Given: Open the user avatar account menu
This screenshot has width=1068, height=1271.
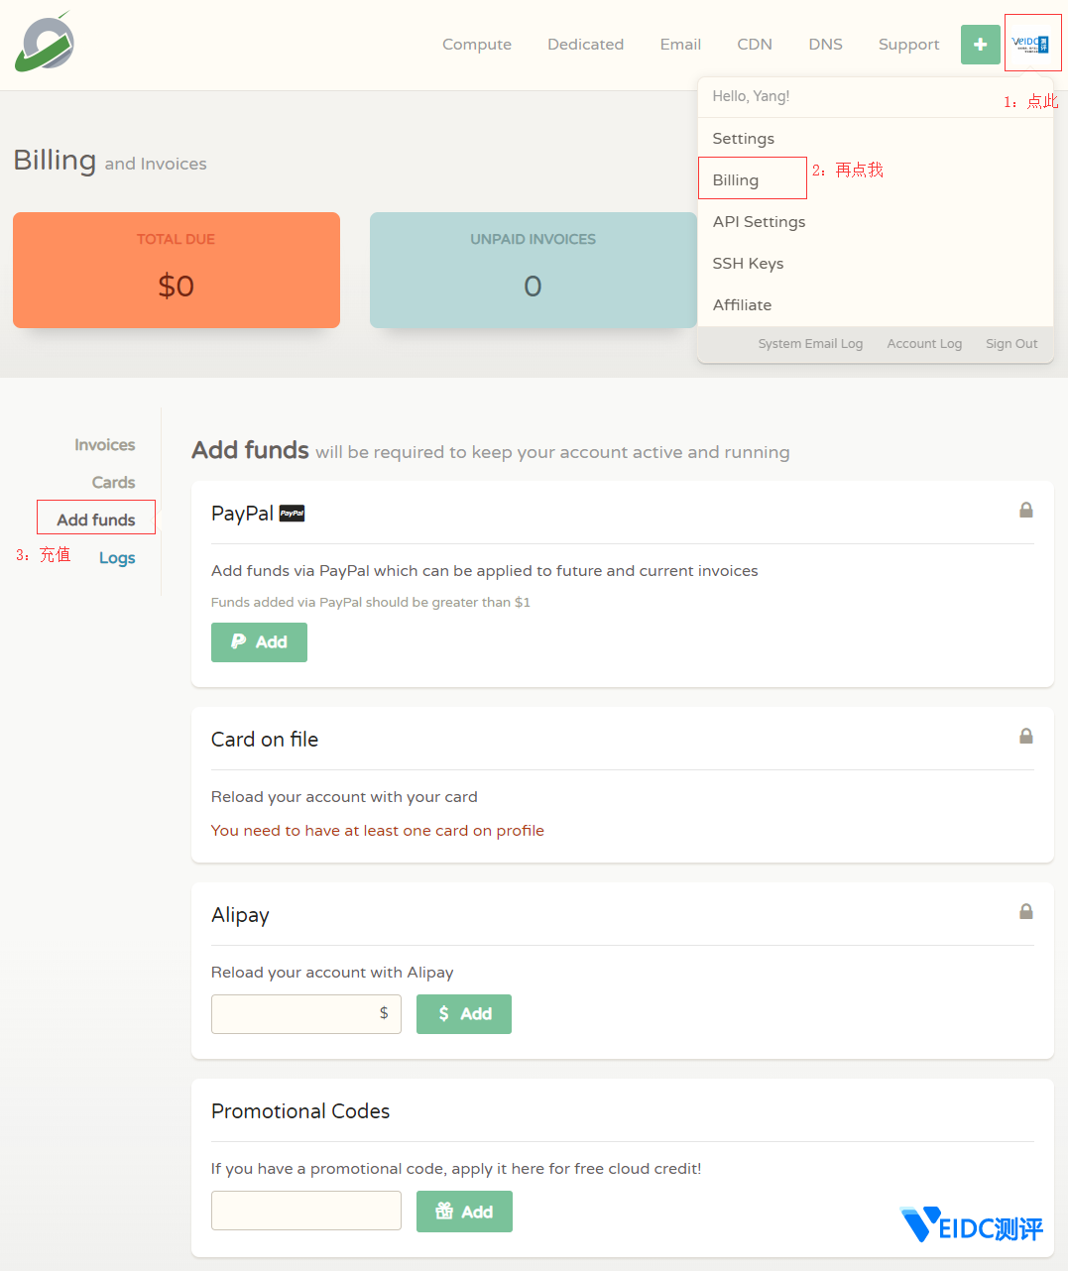Looking at the screenshot, I should tap(1030, 44).
